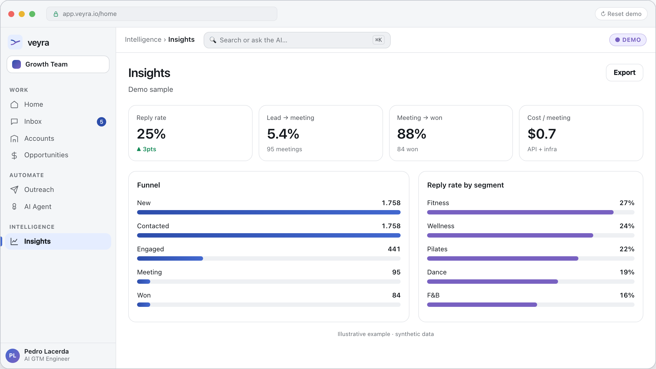Screen dimensions: 656x369
Task: Click the green up-triangle trend icon
Action: click(139, 149)
